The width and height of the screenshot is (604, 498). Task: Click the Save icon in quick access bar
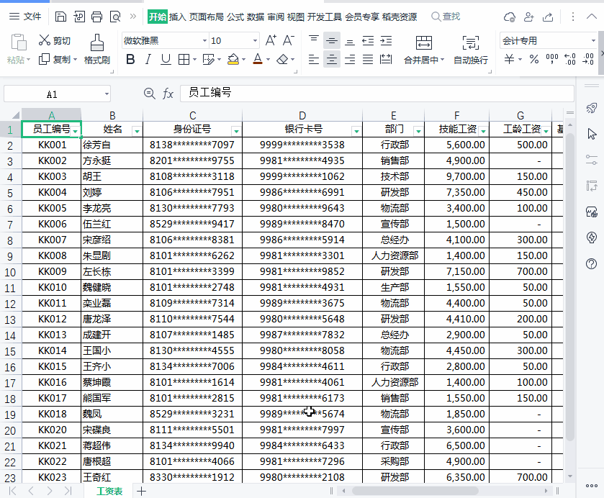61,17
